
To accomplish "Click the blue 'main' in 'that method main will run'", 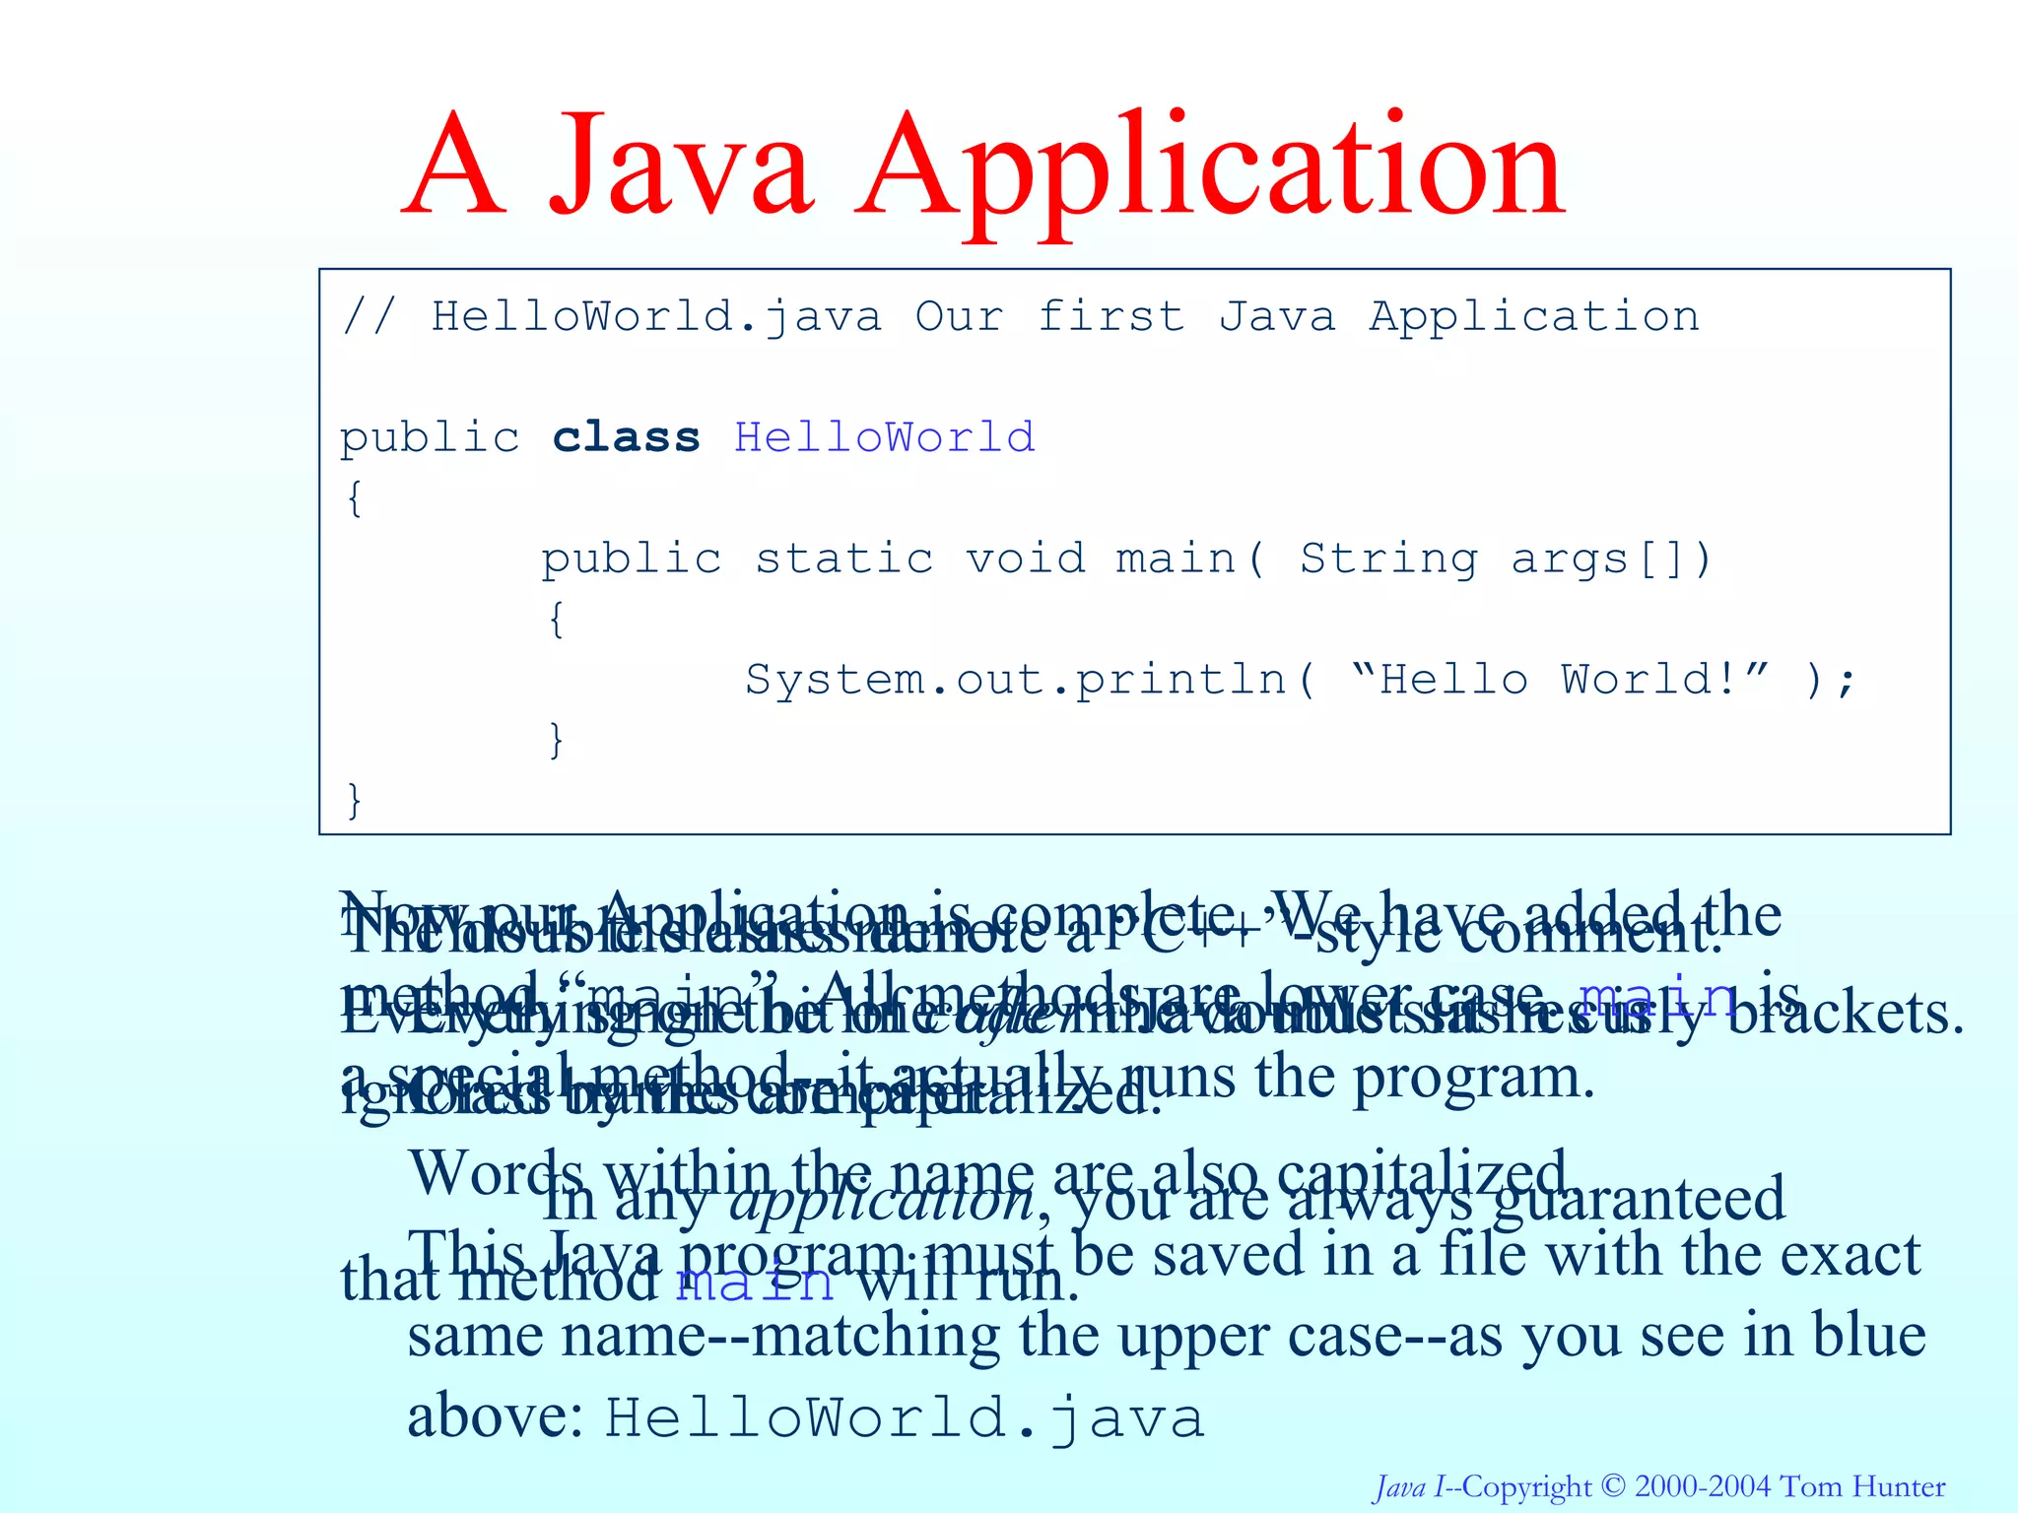I will point(755,1283).
